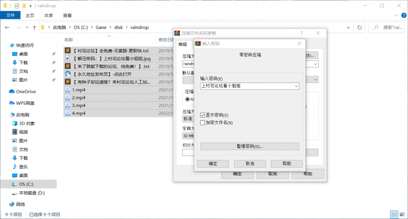408x219 pixels.
Task: Enable the 加密文件名 checkbox
Action: coord(202,123)
